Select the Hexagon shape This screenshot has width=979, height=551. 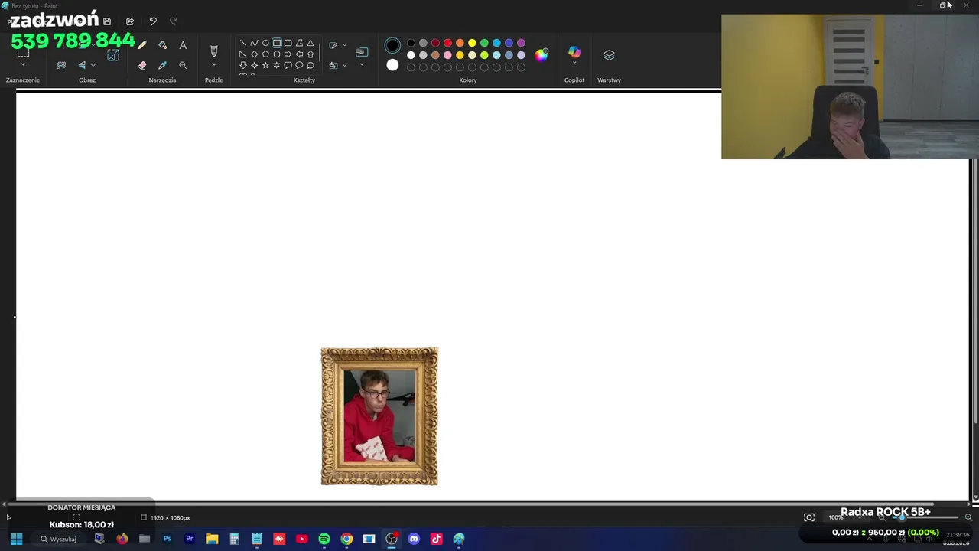point(277,54)
